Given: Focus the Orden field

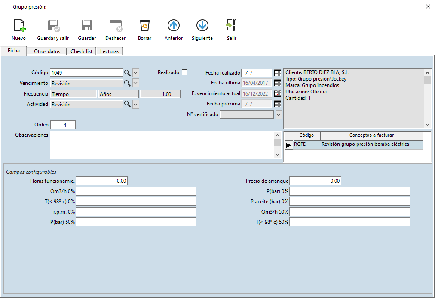Looking at the screenshot, I should (63, 125).
